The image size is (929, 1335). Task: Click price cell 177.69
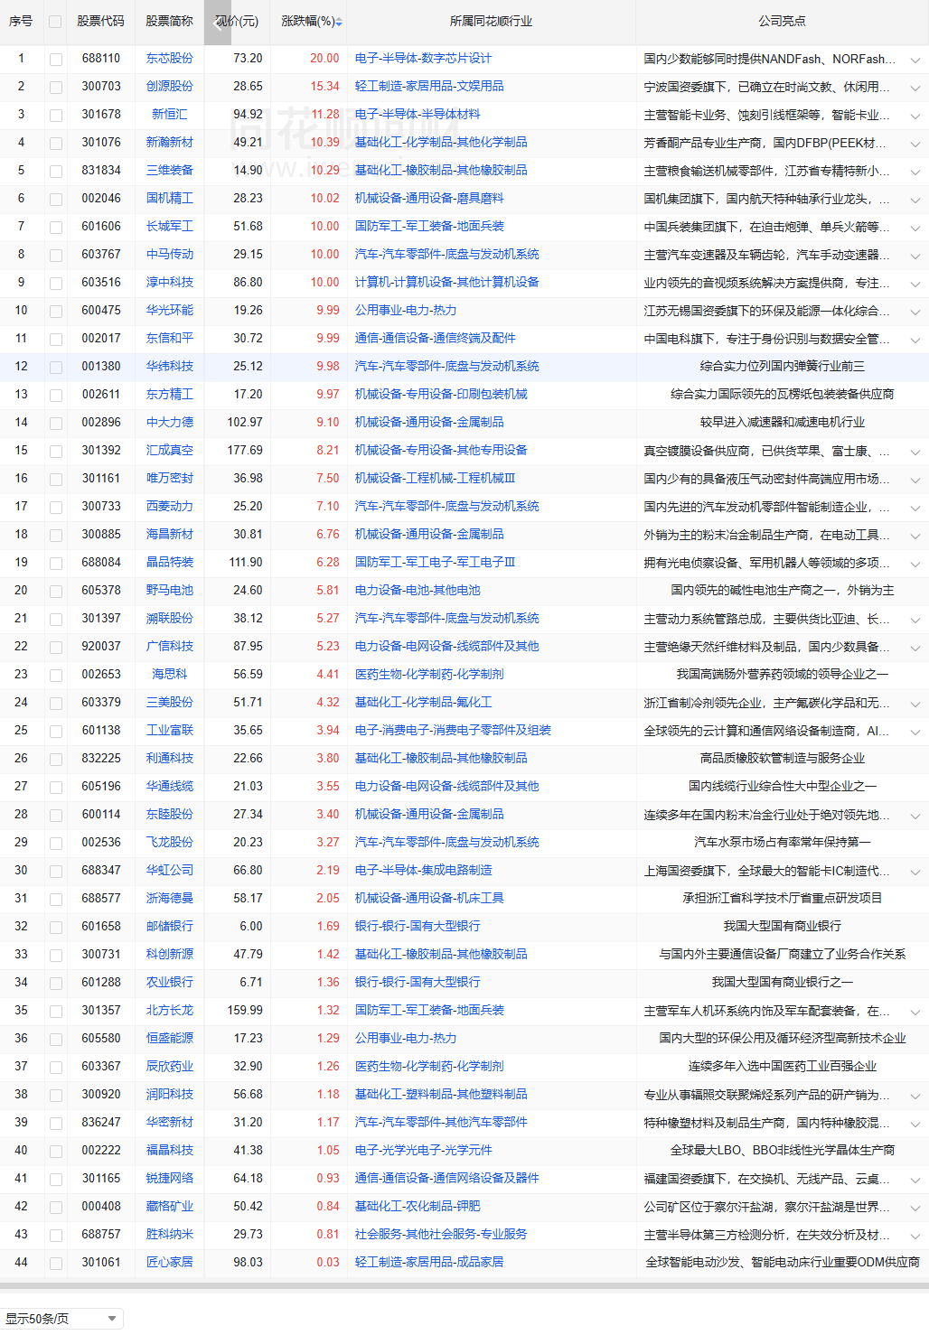click(245, 450)
